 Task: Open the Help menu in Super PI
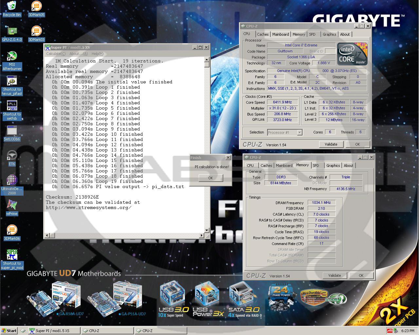[x=98, y=54]
